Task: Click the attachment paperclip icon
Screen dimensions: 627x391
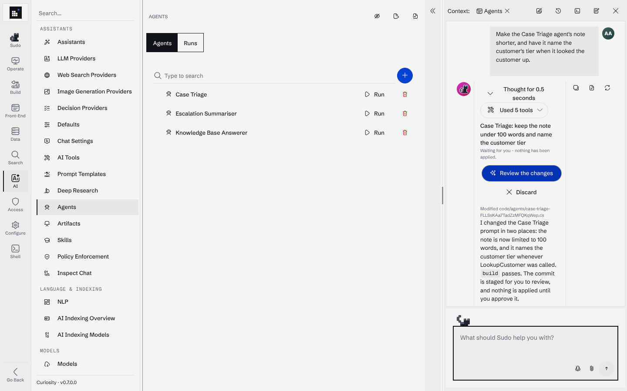Action: point(592,368)
